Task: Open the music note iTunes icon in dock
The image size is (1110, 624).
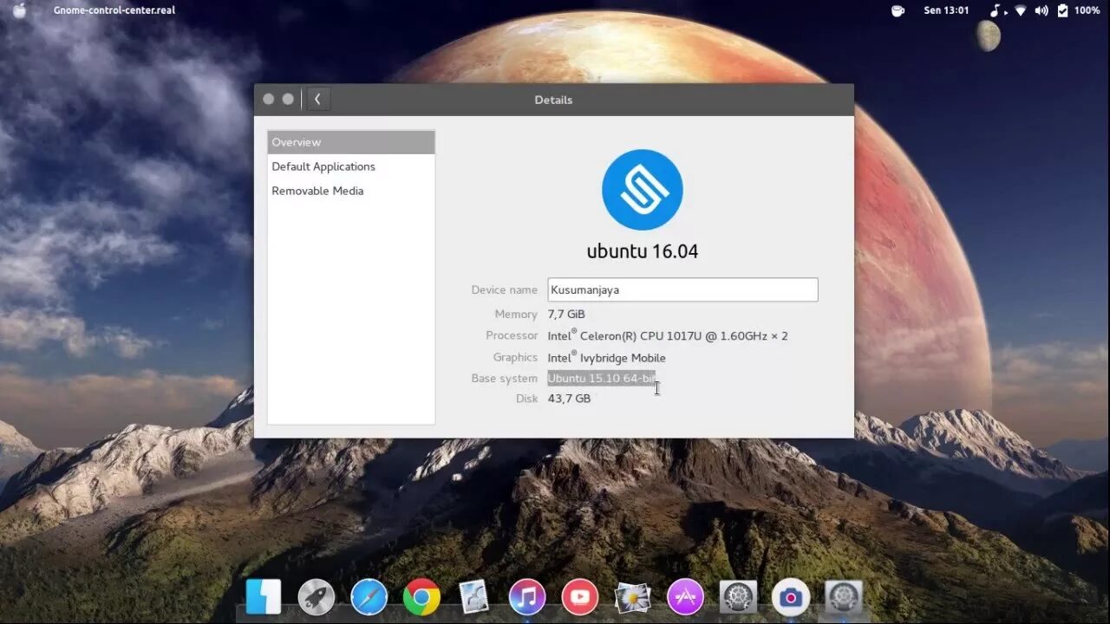Action: 527,597
